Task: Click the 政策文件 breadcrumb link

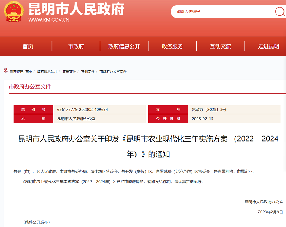Action: (69, 71)
